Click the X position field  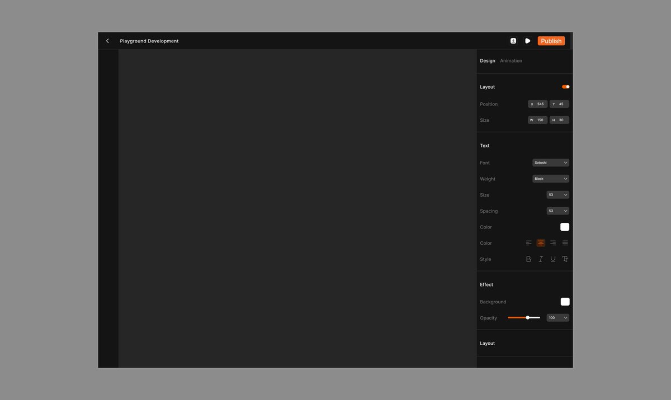tap(538, 104)
